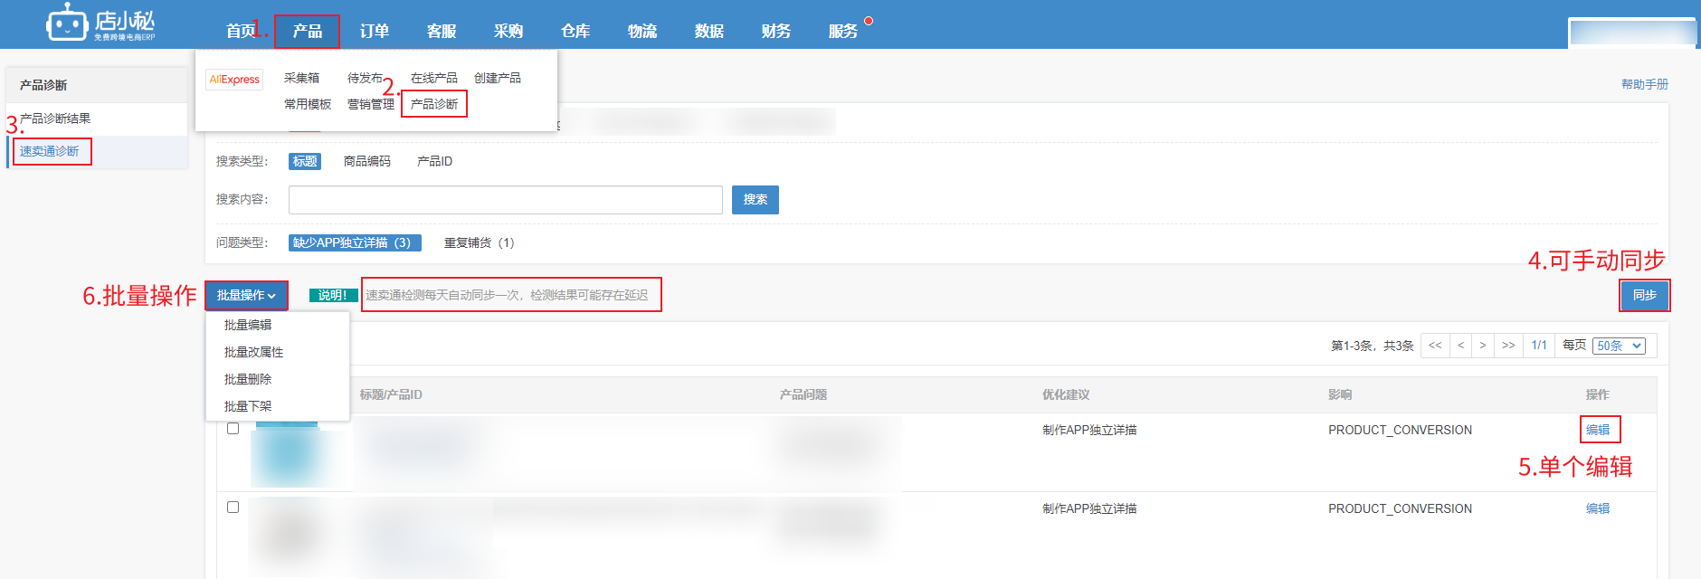Click the blue 搜索 button
1701x579 pixels.
[755, 200]
